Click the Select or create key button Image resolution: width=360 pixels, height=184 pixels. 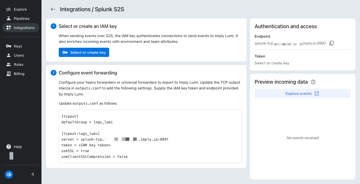coord(84,52)
